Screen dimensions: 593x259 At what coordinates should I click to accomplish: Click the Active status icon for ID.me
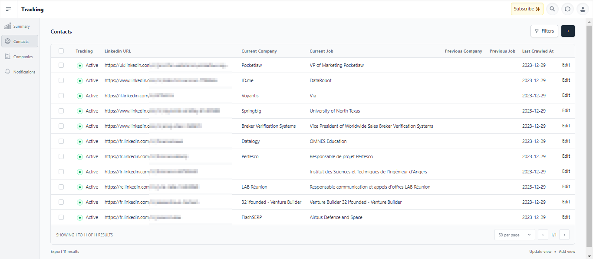pyautogui.click(x=80, y=81)
